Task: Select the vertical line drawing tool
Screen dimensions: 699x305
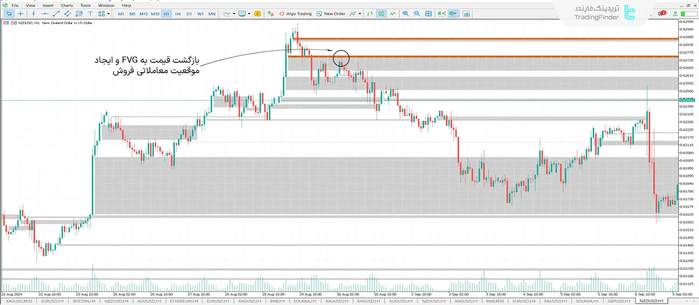Action: coord(34,14)
